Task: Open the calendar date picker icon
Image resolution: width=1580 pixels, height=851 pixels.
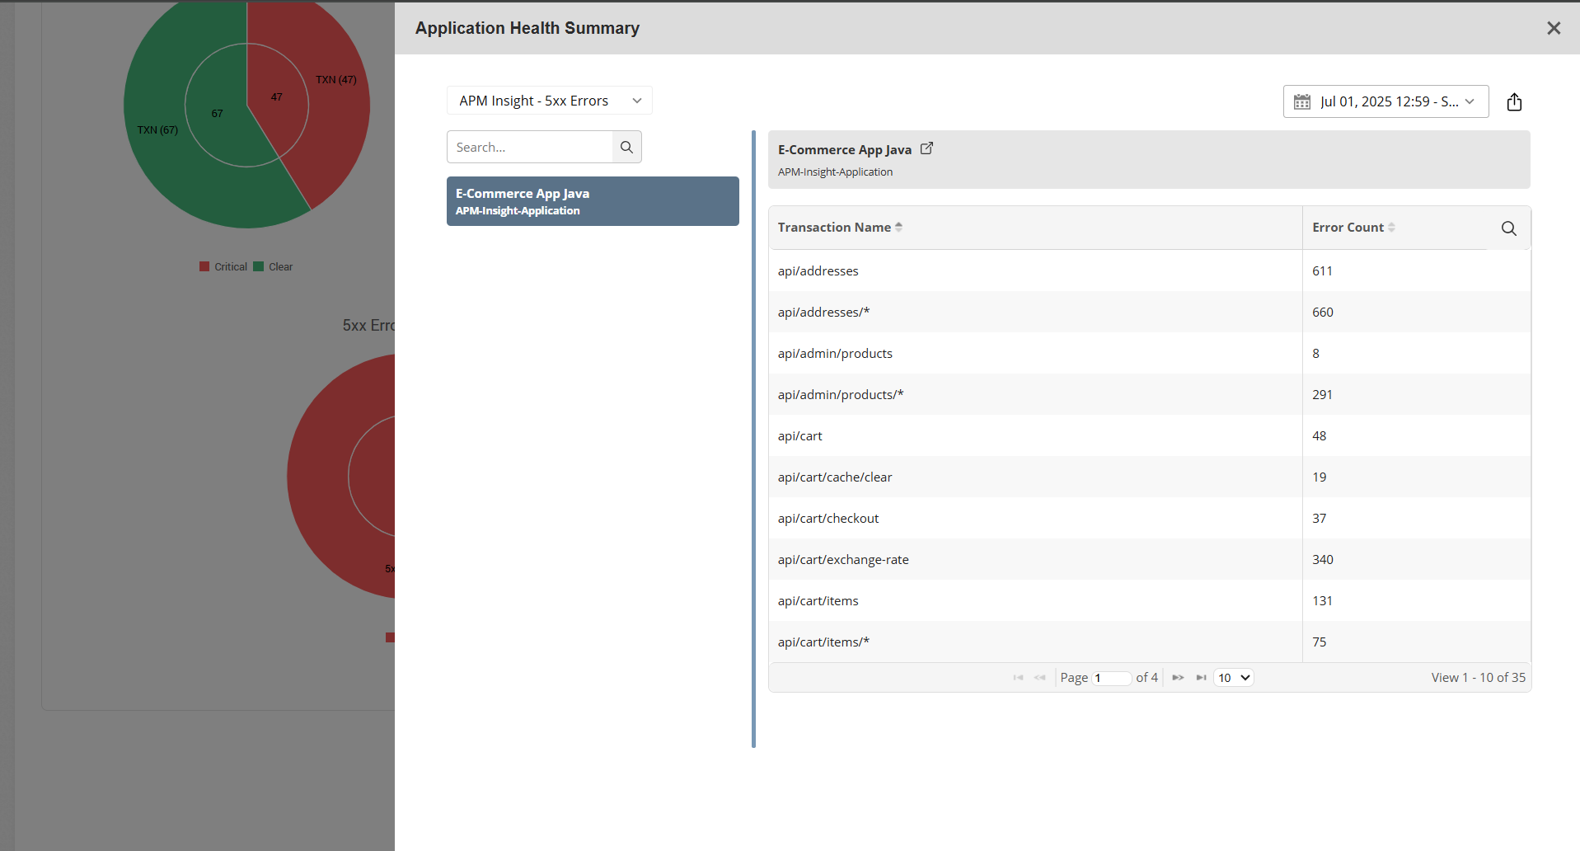Action: (1303, 101)
